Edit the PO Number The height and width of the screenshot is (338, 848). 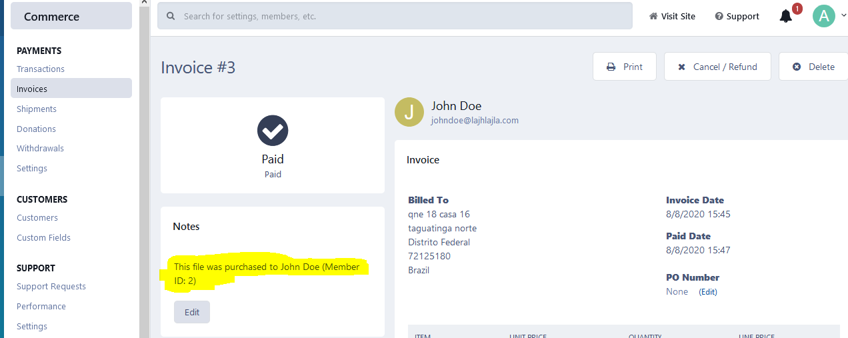click(x=707, y=292)
